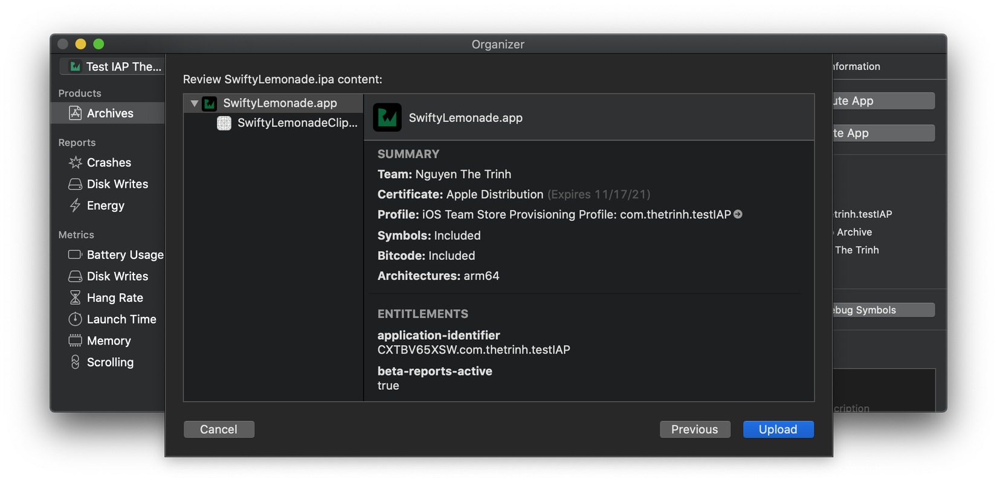Go back with the Previous button

694,429
